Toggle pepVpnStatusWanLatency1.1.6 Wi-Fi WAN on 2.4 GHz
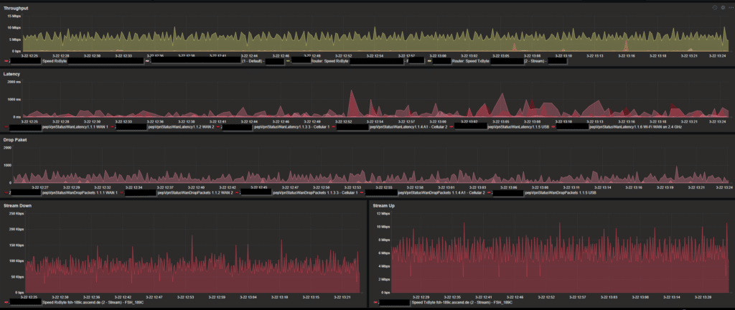This screenshot has width=735, height=310. click(x=636, y=127)
